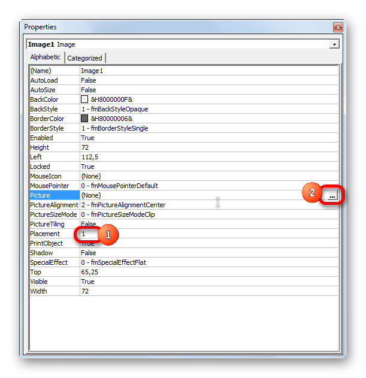Select the Visible property

[55, 282]
